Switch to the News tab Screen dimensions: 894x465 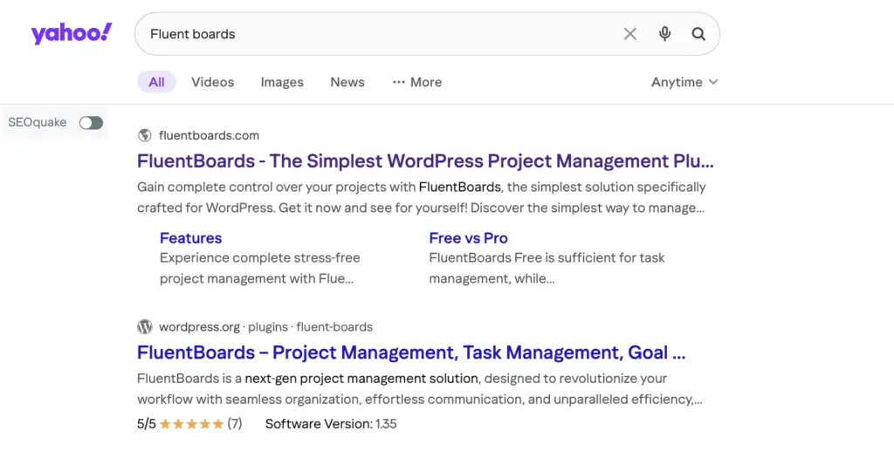point(347,82)
